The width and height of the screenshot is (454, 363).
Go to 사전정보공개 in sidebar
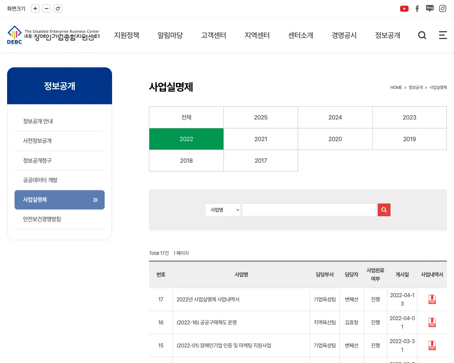(60, 141)
